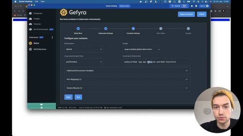243x136 pixels.
Task: Click the presenter webcam thumbnail
Action: click(217, 110)
